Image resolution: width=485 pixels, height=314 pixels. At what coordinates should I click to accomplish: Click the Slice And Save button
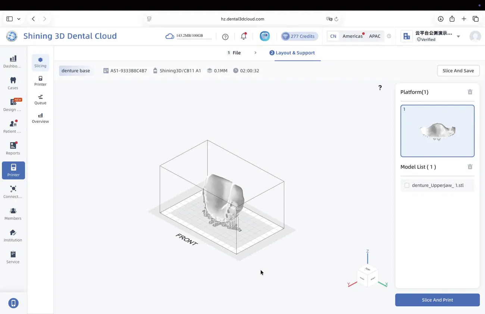458,71
